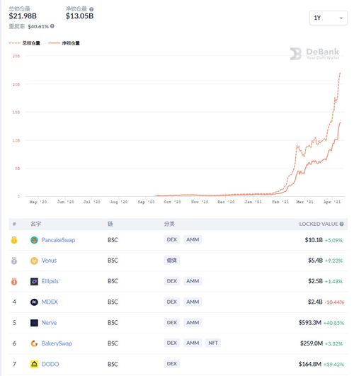The image size is (354, 376).
Task: Click the AMM tag on BakerySwap row
Action: pos(193,343)
